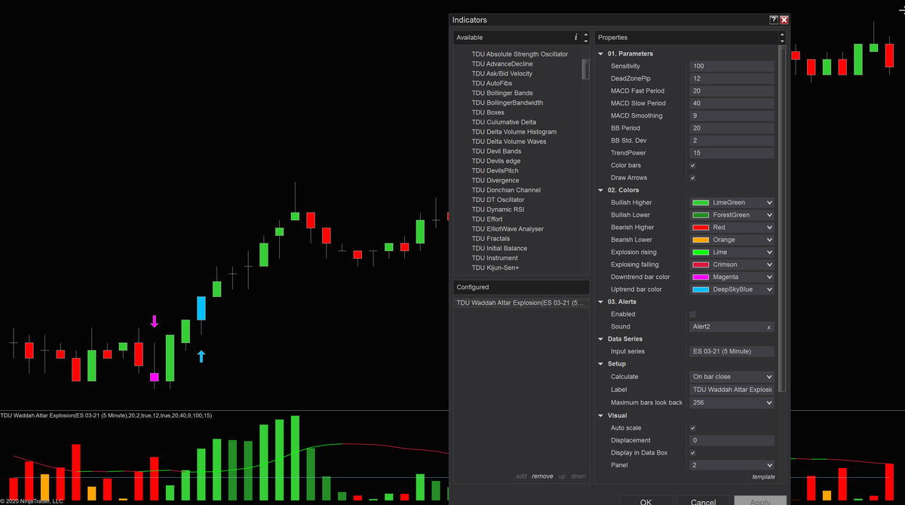The height and width of the screenshot is (505, 905).
Task: Select TDU Dynamic RSI
Action: coord(498,210)
